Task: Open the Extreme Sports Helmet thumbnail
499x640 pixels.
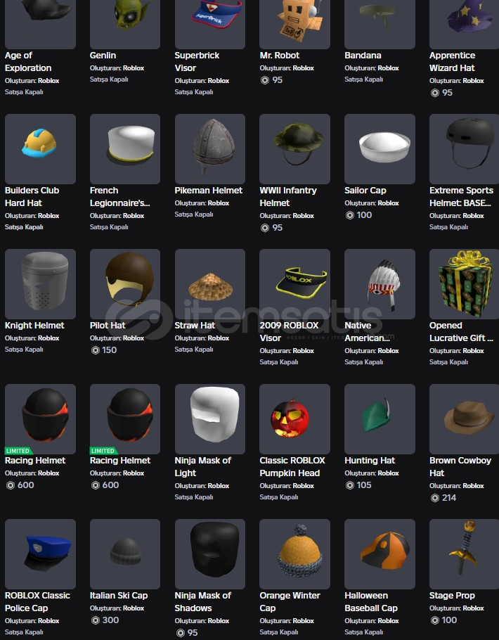Action: tap(465, 149)
